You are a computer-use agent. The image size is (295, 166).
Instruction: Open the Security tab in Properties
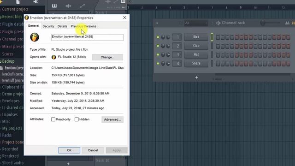(48, 26)
